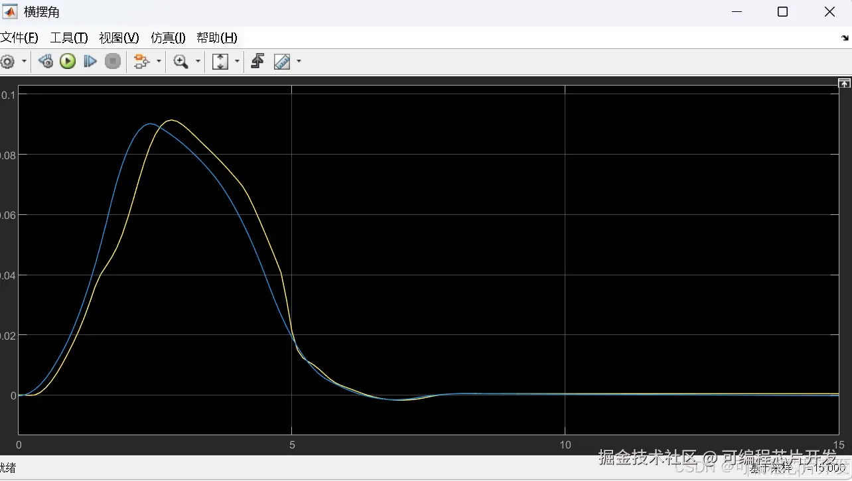This screenshot has width=852, height=481.
Task: Open the scope configuration gear icon
Action: point(7,62)
